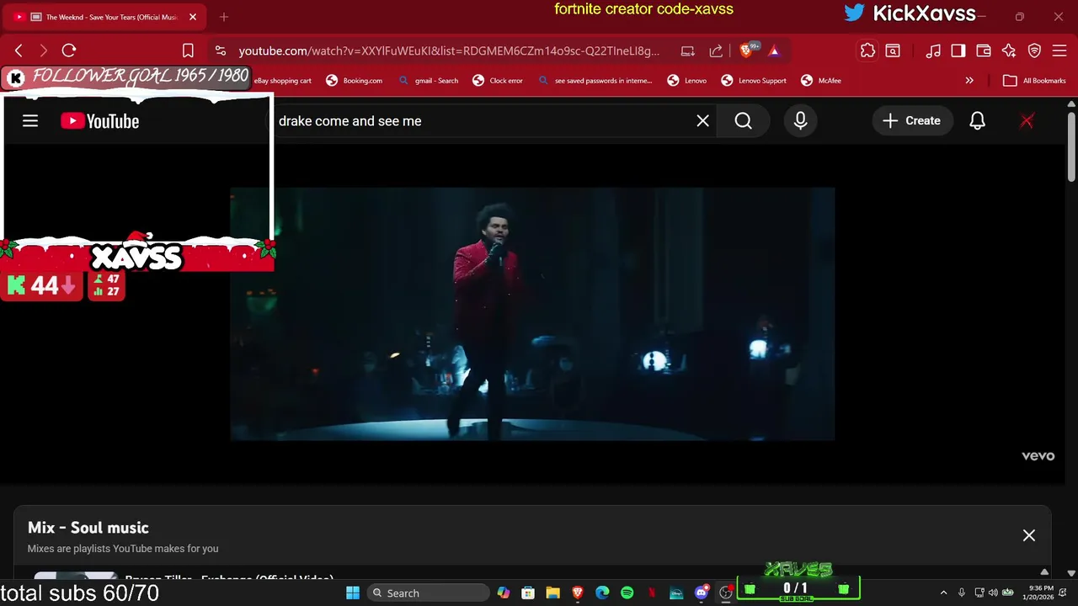Screen dimensions: 1078x606
Task: Open the All Bookmarks folder
Action: point(1034,81)
